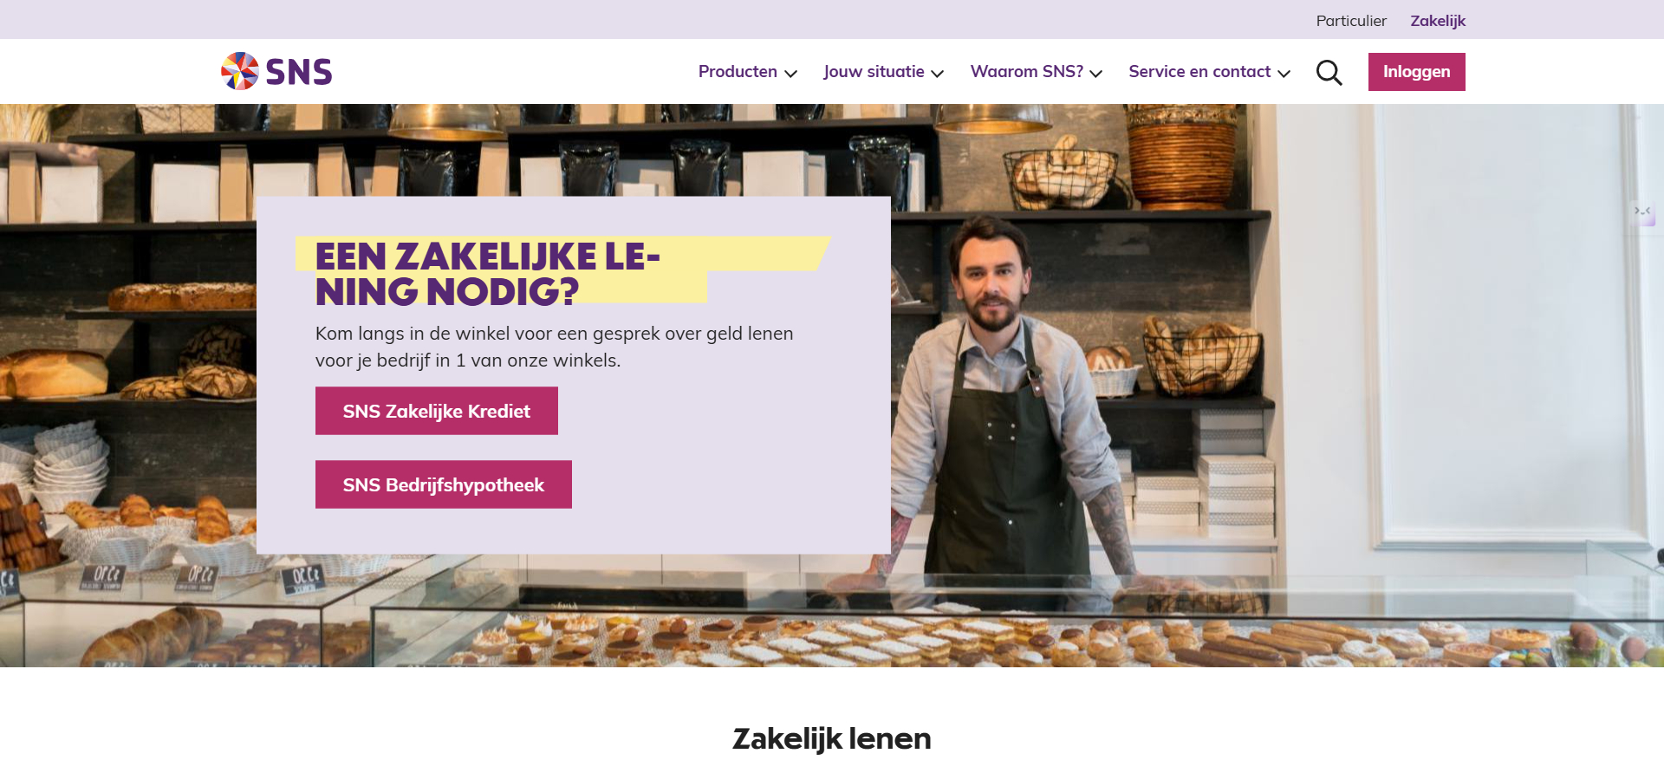This screenshot has height=760, width=1664.
Task: Open search with the magnifying glass icon
Action: click(1329, 72)
